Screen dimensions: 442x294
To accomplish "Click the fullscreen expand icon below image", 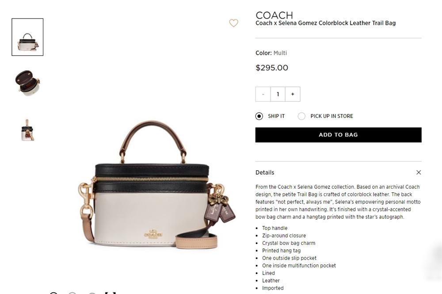I will click(x=110, y=293).
